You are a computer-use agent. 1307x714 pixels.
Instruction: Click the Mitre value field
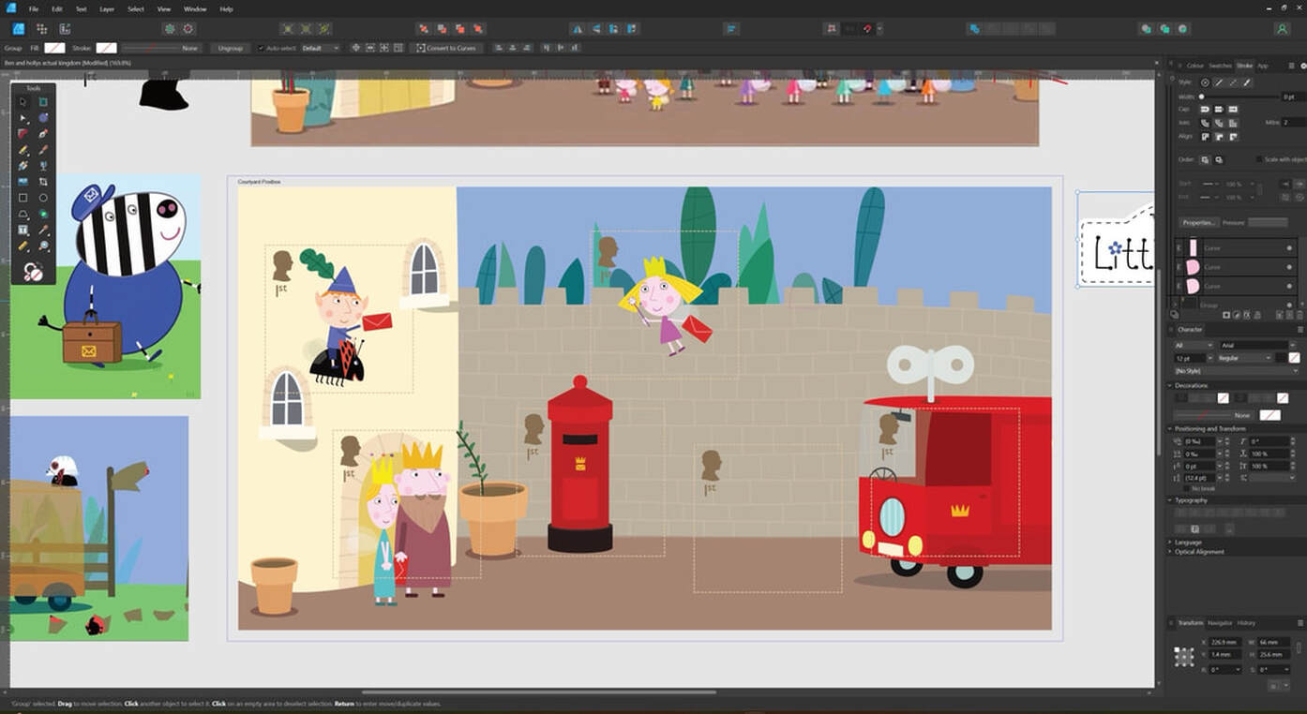pyautogui.click(x=1292, y=123)
